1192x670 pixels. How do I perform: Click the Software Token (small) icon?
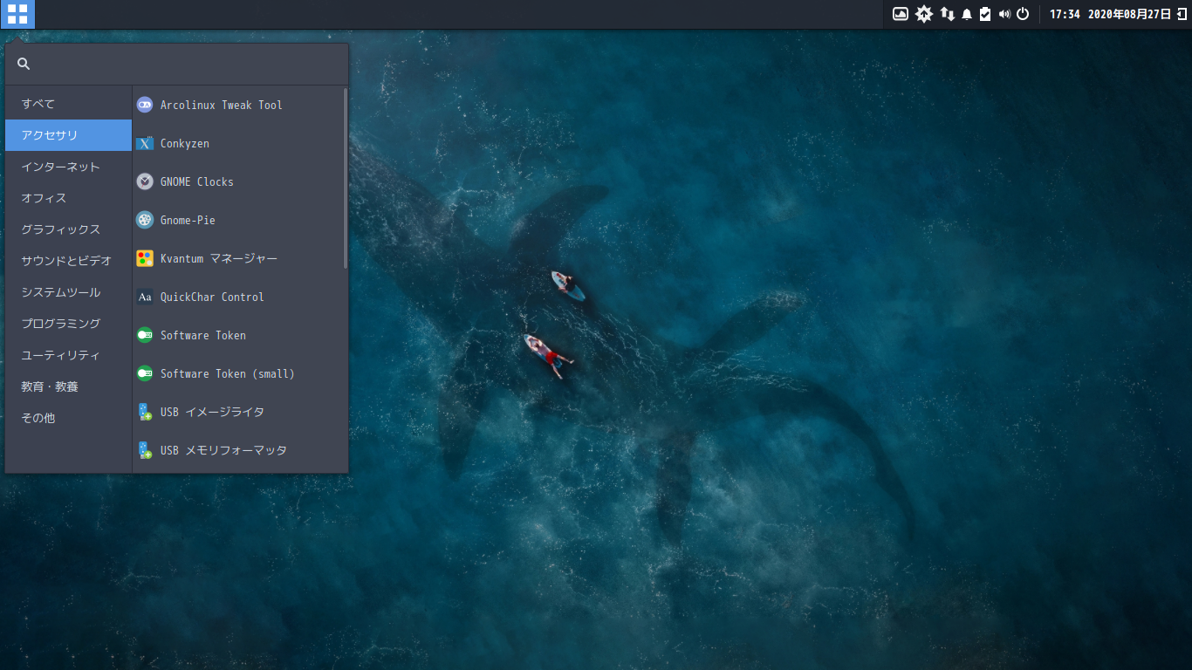145,373
